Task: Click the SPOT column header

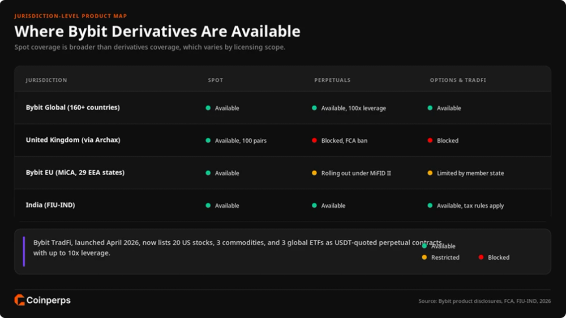Action: click(x=216, y=80)
